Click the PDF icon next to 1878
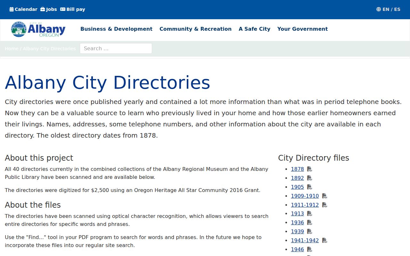The height and width of the screenshot is (256, 410). (309, 169)
